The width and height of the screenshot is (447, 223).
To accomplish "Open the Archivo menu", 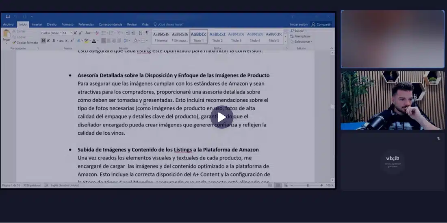I will click(x=8, y=24).
